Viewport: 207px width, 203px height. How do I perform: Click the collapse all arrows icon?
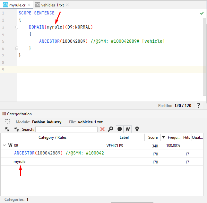click(16, 129)
